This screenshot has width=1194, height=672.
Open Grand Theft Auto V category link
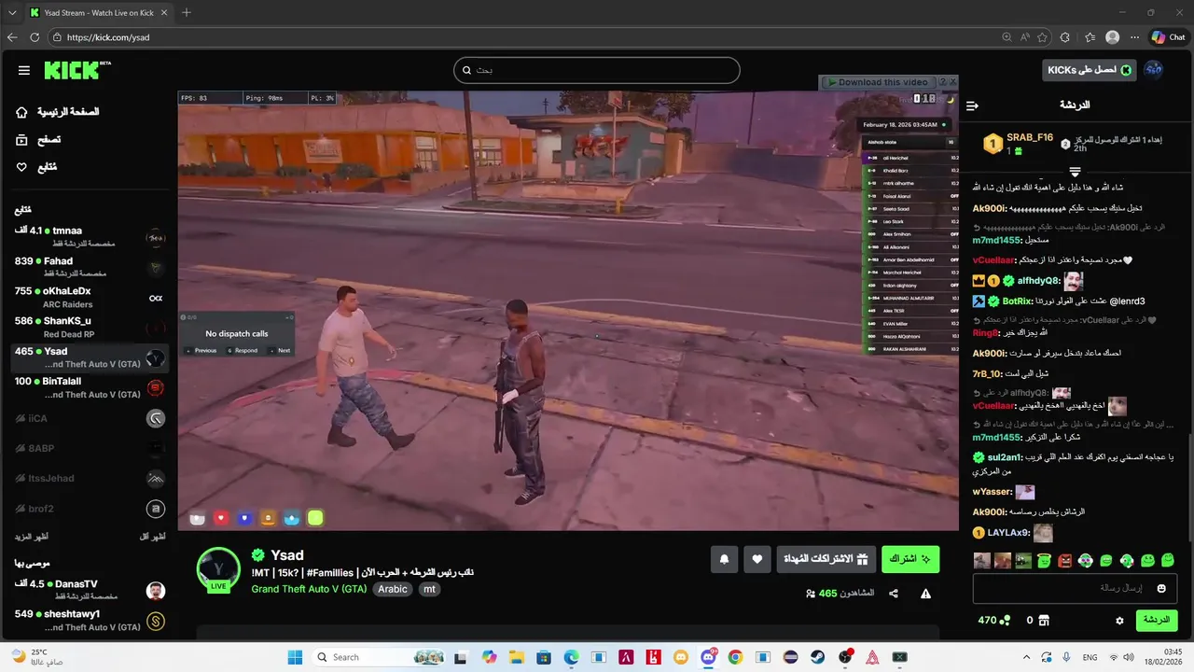tap(309, 589)
